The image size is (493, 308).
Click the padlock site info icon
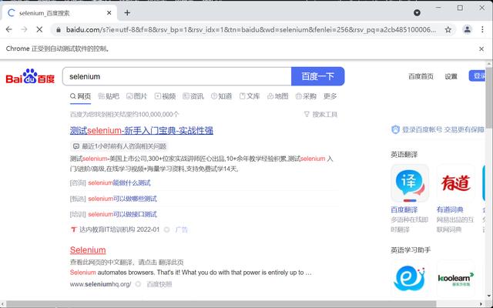[59, 30]
